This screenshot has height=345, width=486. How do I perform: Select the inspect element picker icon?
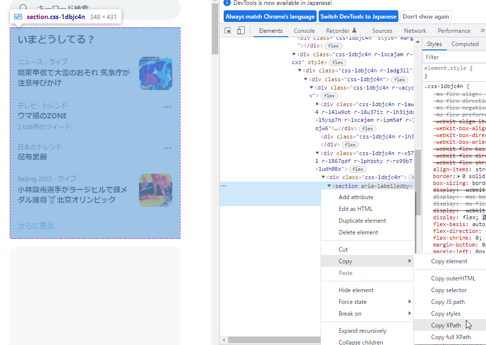[228, 31]
